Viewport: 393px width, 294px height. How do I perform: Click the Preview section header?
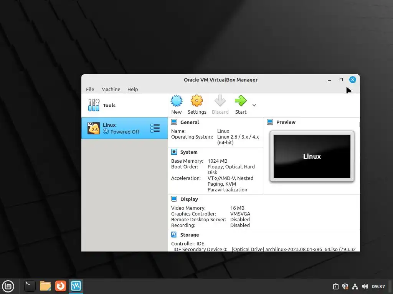pyautogui.click(x=286, y=122)
